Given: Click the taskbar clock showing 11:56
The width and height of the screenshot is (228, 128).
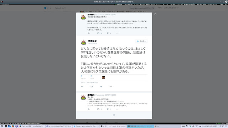Looking at the screenshot, I should (x=221, y=126).
